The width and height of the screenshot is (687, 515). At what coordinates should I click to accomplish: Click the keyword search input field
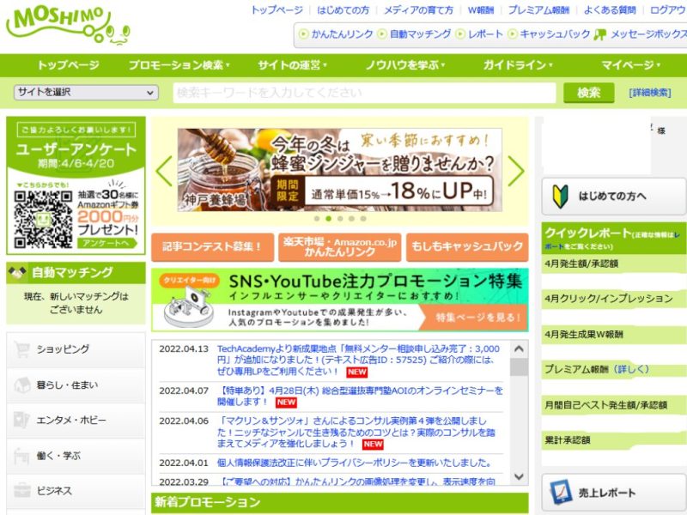point(364,93)
